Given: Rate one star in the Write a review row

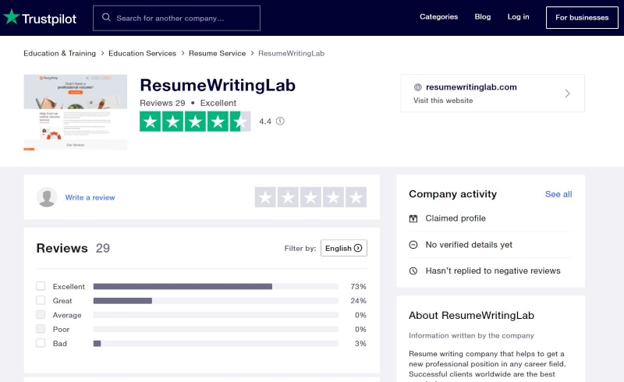Looking at the screenshot, I should [265, 197].
